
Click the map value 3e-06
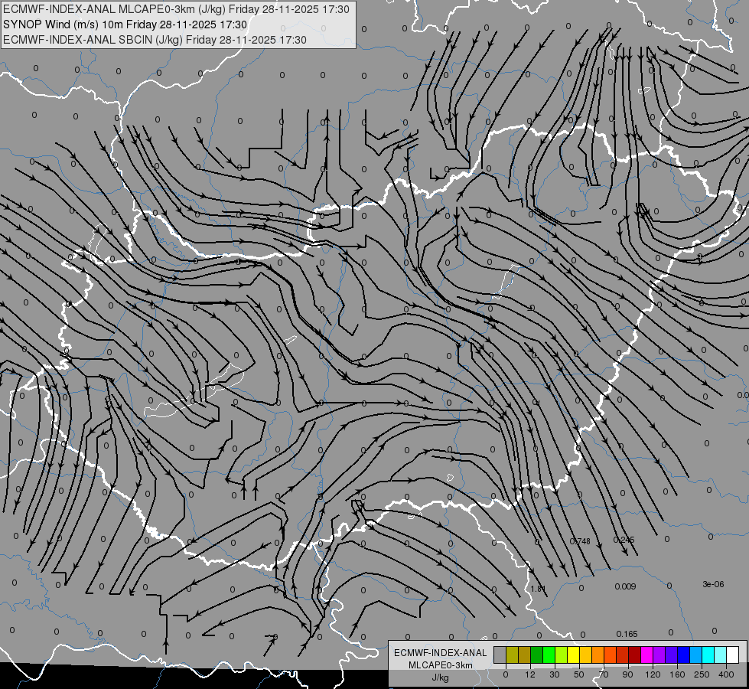[713, 584]
